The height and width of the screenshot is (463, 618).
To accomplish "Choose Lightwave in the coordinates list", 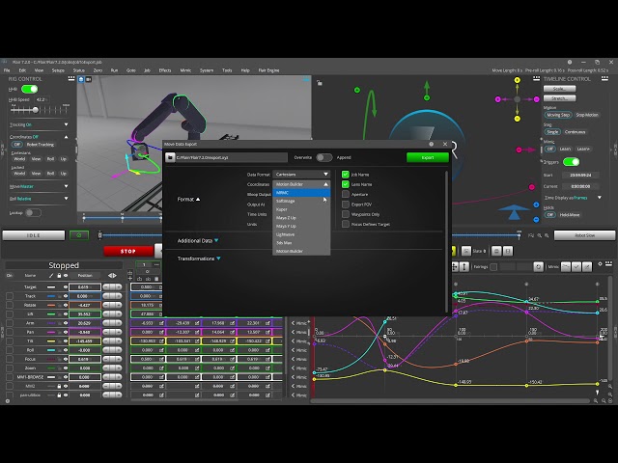I will pos(301,234).
